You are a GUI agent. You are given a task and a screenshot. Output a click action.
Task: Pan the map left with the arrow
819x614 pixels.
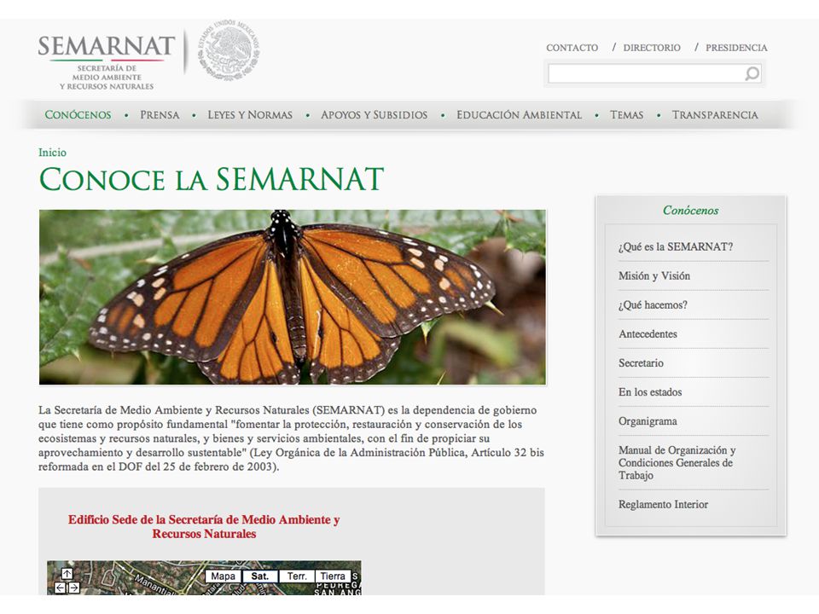60,588
